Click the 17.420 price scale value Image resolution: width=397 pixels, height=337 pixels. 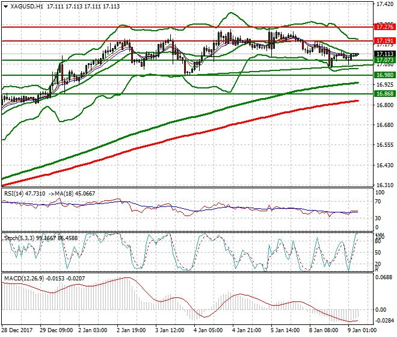385,4
